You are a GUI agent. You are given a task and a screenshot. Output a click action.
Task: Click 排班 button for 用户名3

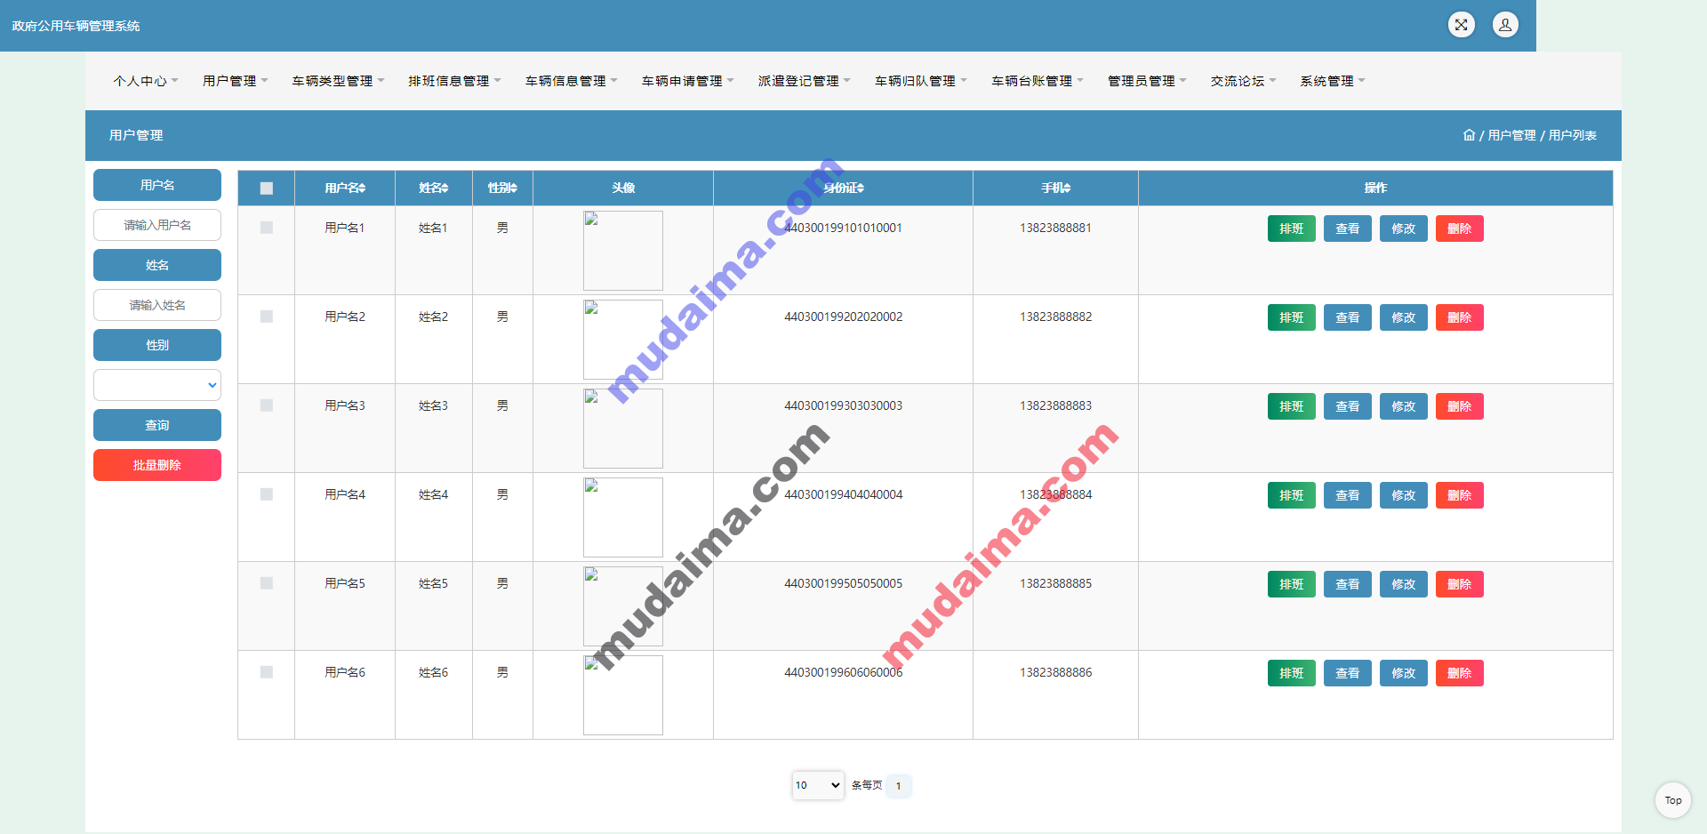click(x=1291, y=406)
